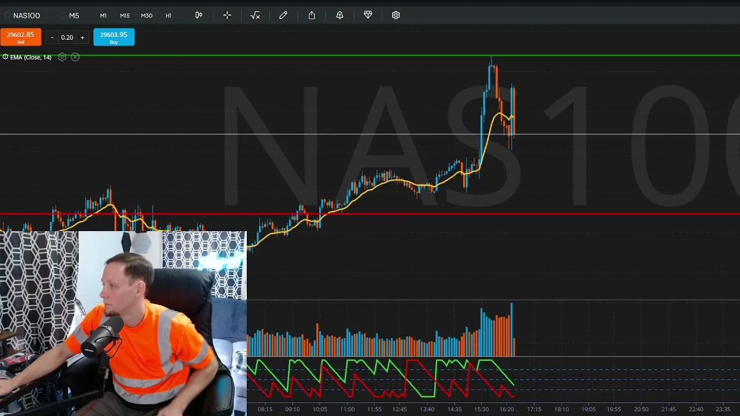The image size is (740, 416).
Task: Remove the EMA indicator with X icon
Action: [x=75, y=57]
